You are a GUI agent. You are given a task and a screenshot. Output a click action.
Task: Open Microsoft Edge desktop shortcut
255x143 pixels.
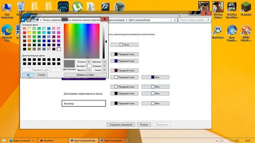[7, 30]
